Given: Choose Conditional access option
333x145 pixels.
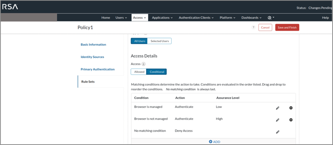Looking at the screenshot, I should (157, 72).
